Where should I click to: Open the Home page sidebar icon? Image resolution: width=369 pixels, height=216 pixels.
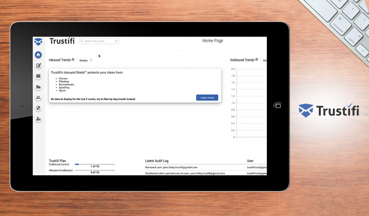click(38, 55)
